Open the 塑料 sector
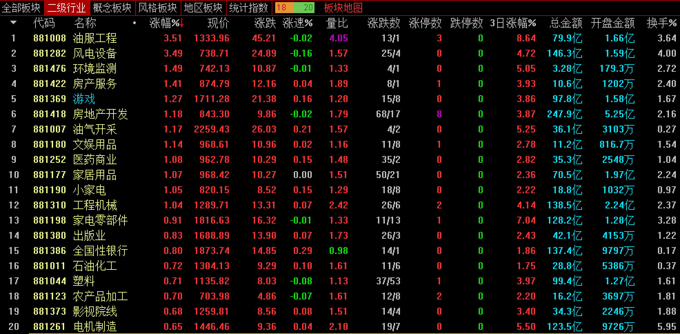Image resolution: width=680 pixels, height=334 pixels. (x=84, y=281)
